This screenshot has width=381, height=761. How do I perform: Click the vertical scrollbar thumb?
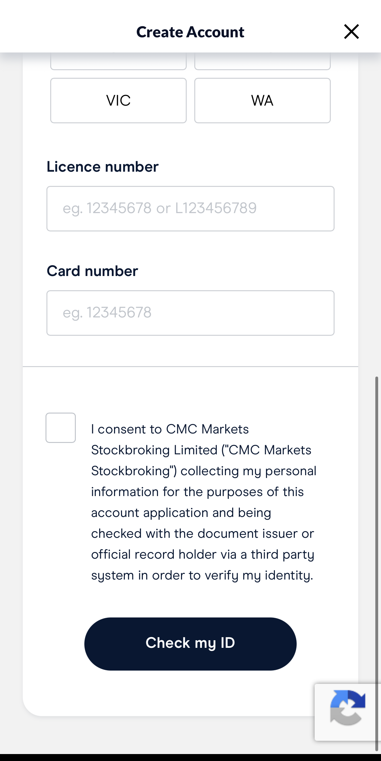coord(377,563)
